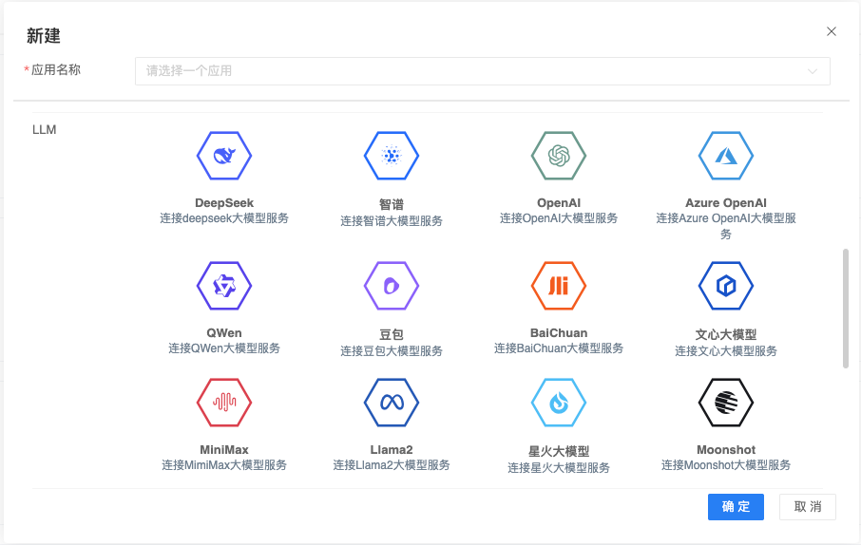Click the QWen name label

tap(224, 333)
